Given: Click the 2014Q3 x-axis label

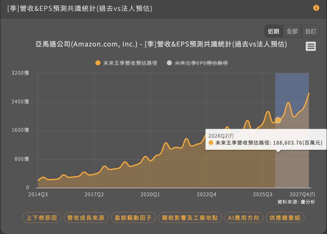Looking at the screenshot, I should [x=38, y=194].
